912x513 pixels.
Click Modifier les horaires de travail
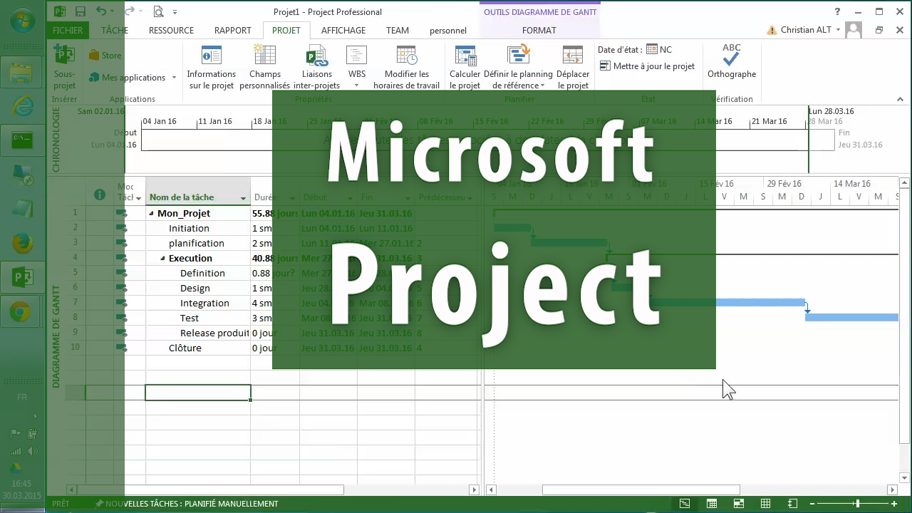click(406, 67)
